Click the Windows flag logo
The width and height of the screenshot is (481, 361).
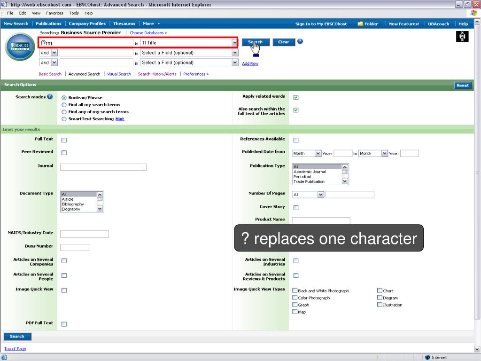pos(473,13)
